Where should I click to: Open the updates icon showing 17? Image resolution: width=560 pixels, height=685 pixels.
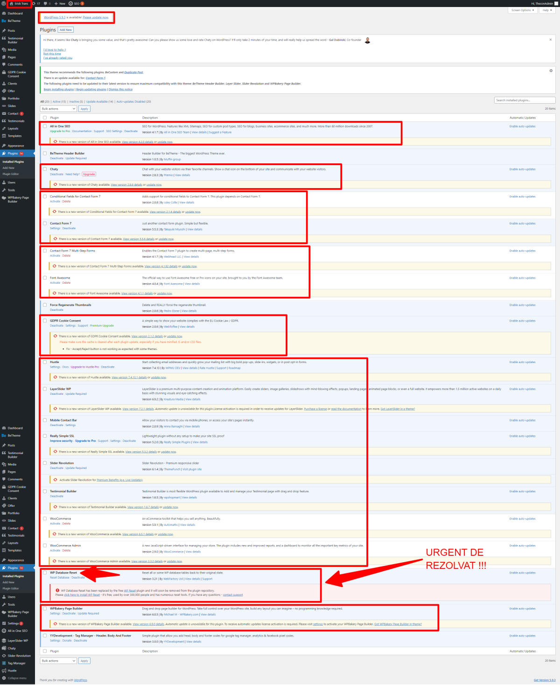point(34,3)
